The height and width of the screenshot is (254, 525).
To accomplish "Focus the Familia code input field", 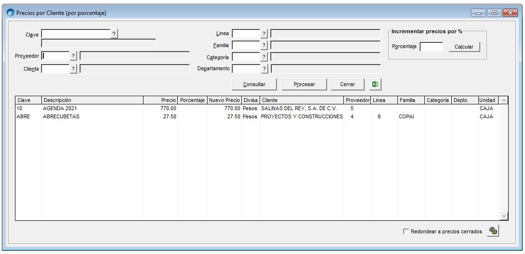I will 246,45.
